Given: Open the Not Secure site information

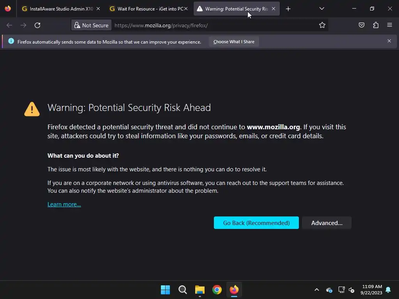Looking at the screenshot, I should tap(91, 25).
